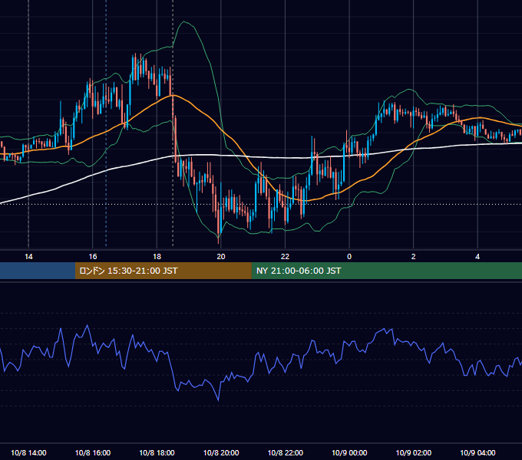Click the 0 hour axis label
This screenshot has width=522, height=460.
coord(349,257)
